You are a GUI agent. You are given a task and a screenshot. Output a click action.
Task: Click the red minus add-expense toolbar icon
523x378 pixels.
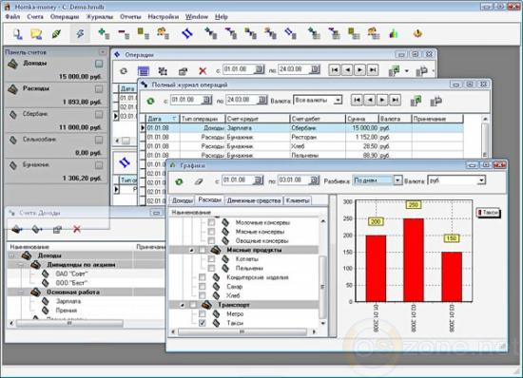[x=124, y=33]
